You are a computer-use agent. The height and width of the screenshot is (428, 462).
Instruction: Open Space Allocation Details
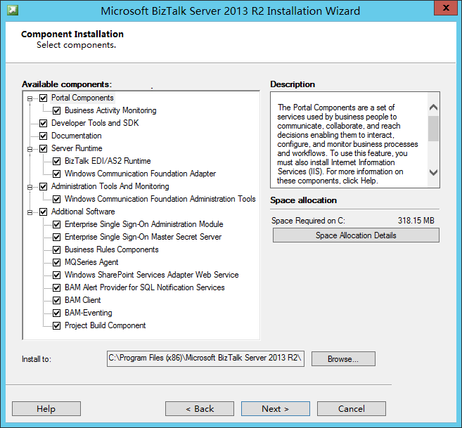[x=356, y=235]
